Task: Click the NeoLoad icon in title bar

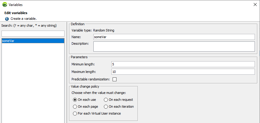Action: tap(5, 5)
